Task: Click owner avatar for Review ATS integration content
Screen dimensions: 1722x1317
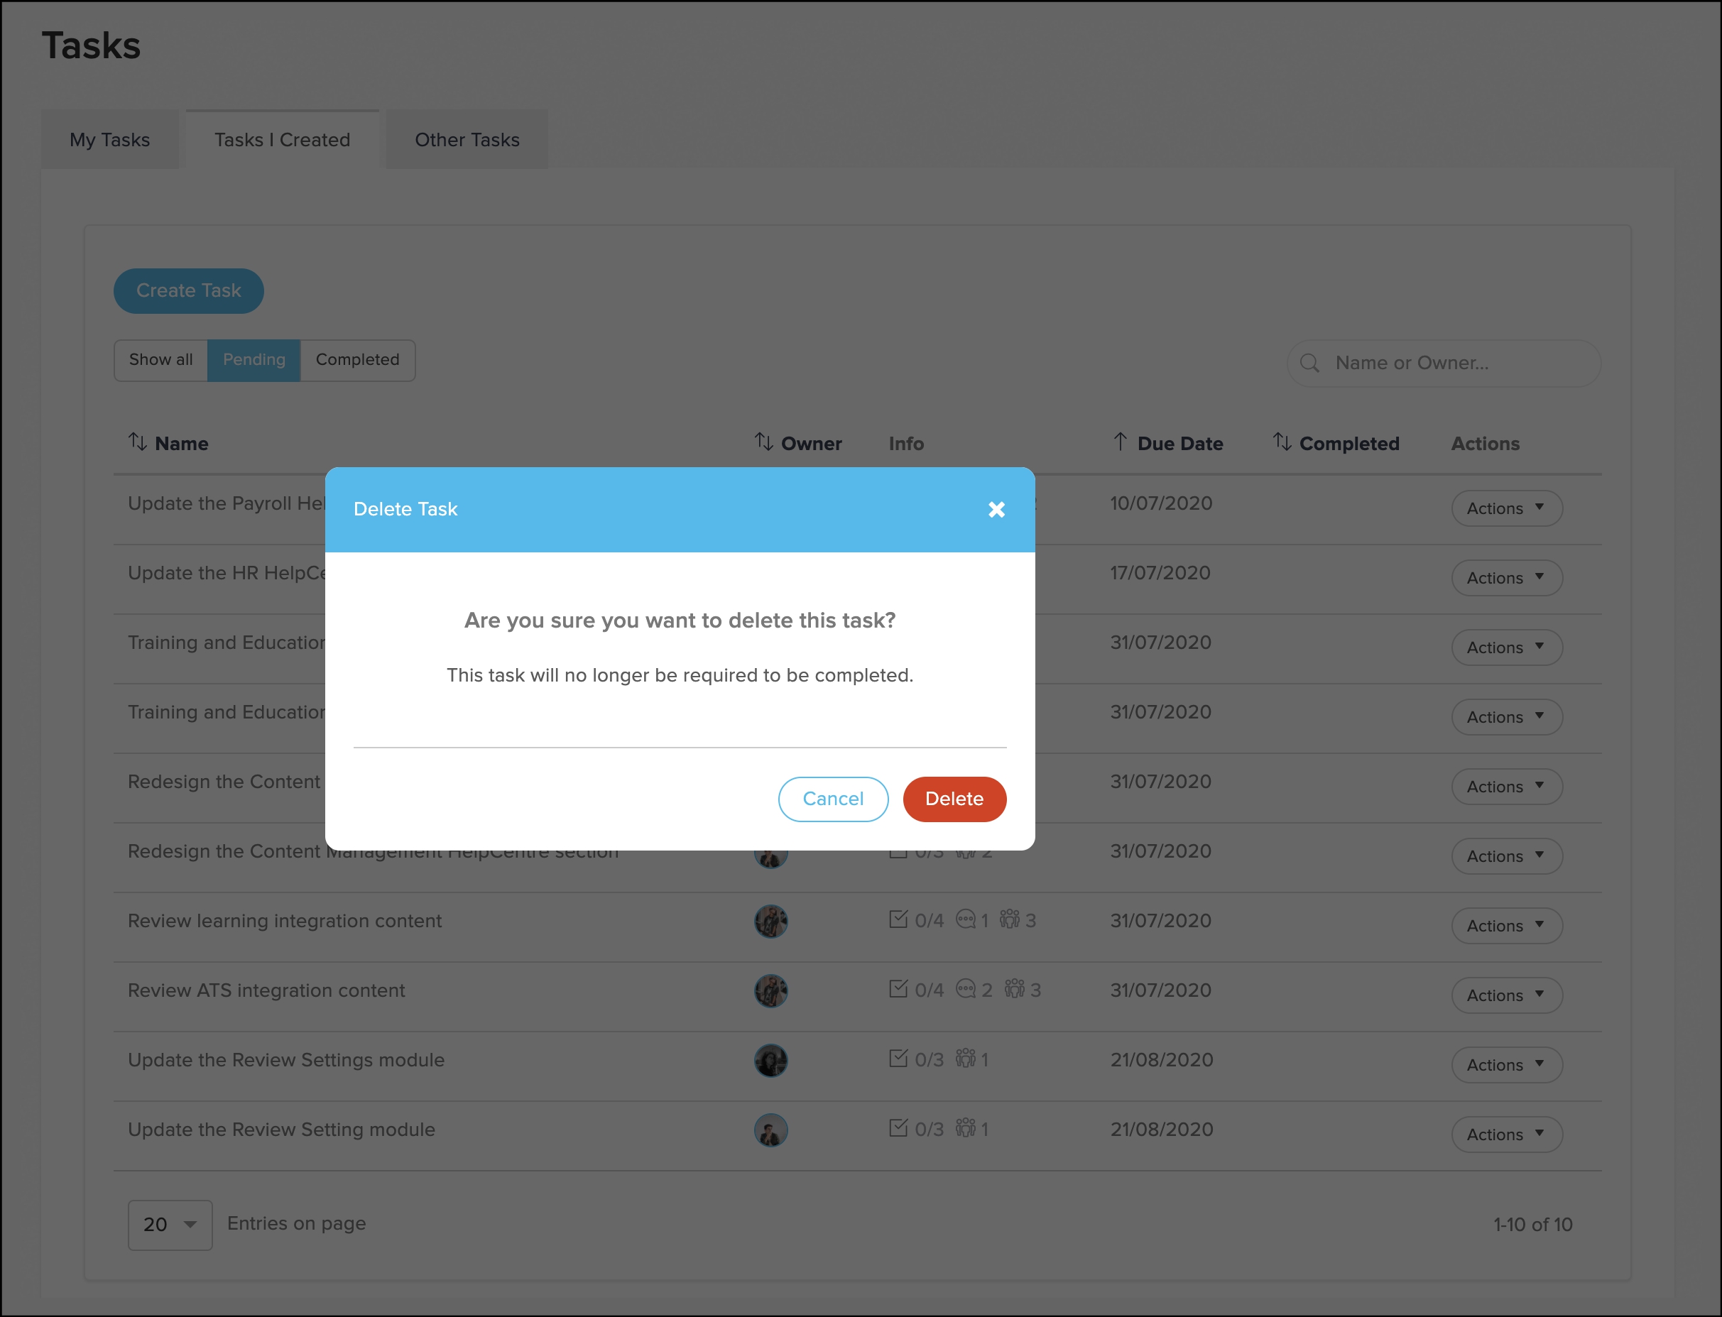Action: pos(771,991)
